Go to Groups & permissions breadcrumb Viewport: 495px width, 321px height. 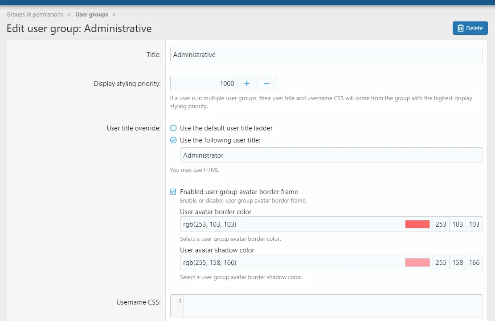pos(35,15)
